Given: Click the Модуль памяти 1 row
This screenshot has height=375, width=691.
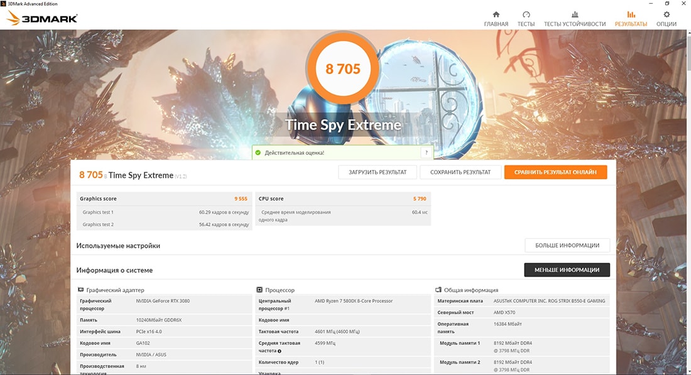Looking at the screenshot, I should [x=521, y=347].
